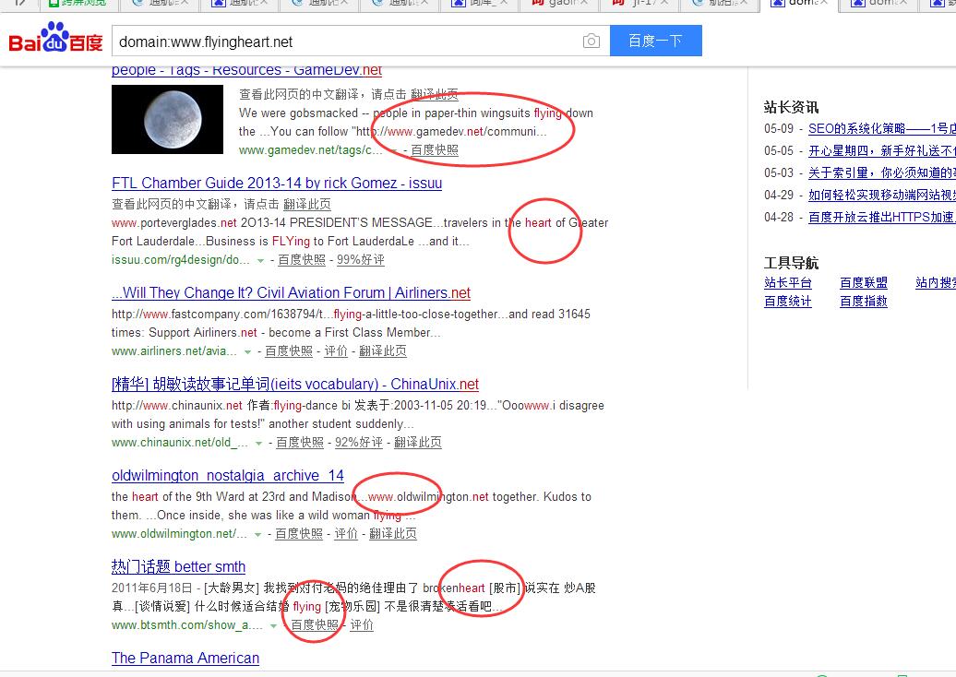Image resolution: width=956 pixels, height=677 pixels.
Task: Click 评价 for the airliners.net result
Action: click(336, 351)
